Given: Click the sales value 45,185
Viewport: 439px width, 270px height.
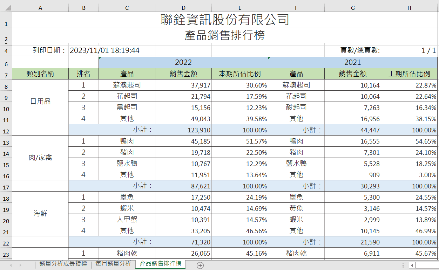Looking at the screenshot, I should click(x=183, y=141).
